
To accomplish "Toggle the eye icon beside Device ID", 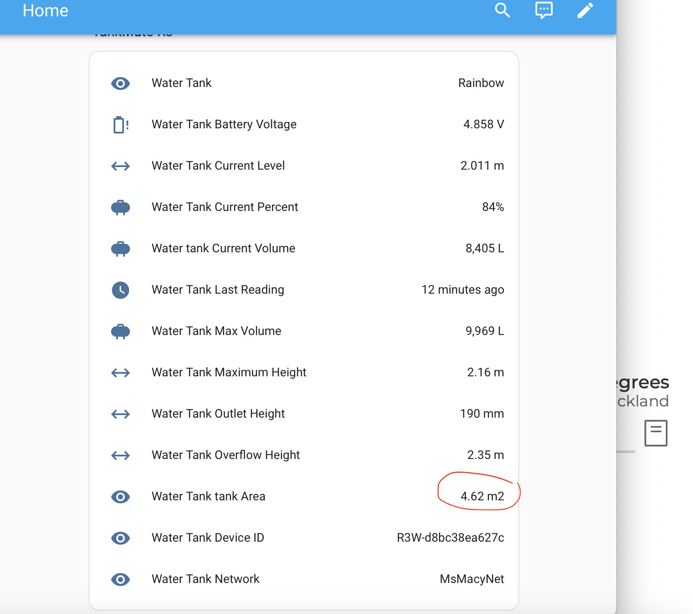I will [x=121, y=538].
